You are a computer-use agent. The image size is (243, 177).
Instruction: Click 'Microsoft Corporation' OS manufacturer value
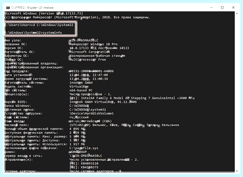(90, 52)
